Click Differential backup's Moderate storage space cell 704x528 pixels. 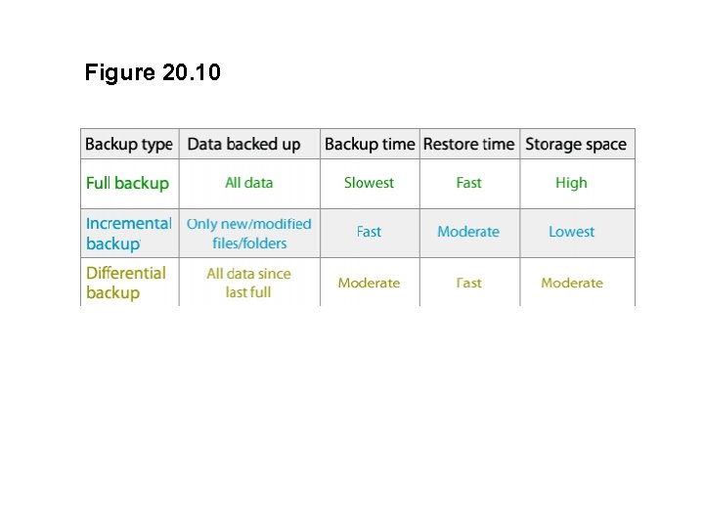pyautogui.click(x=572, y=284)
